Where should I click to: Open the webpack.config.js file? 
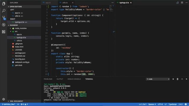click(24, 62)
